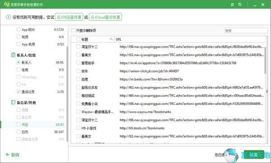This screenshot has height=163, width=271.
Task: Select the h5.itools.cn URL cell
Action: click(142, 128)
